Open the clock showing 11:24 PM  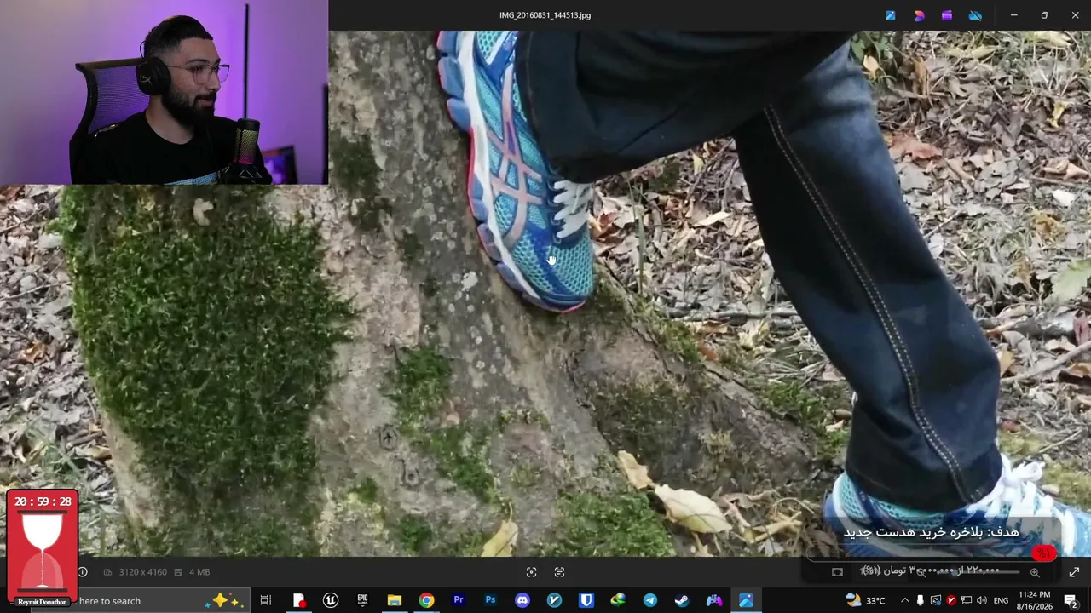1033,601
